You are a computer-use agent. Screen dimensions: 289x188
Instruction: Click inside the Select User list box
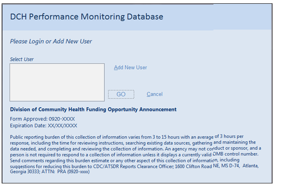click(57, 82)
